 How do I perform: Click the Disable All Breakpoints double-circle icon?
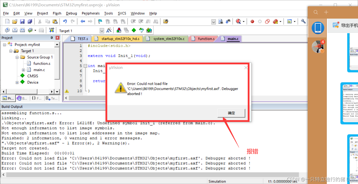[x=267, y=21]
